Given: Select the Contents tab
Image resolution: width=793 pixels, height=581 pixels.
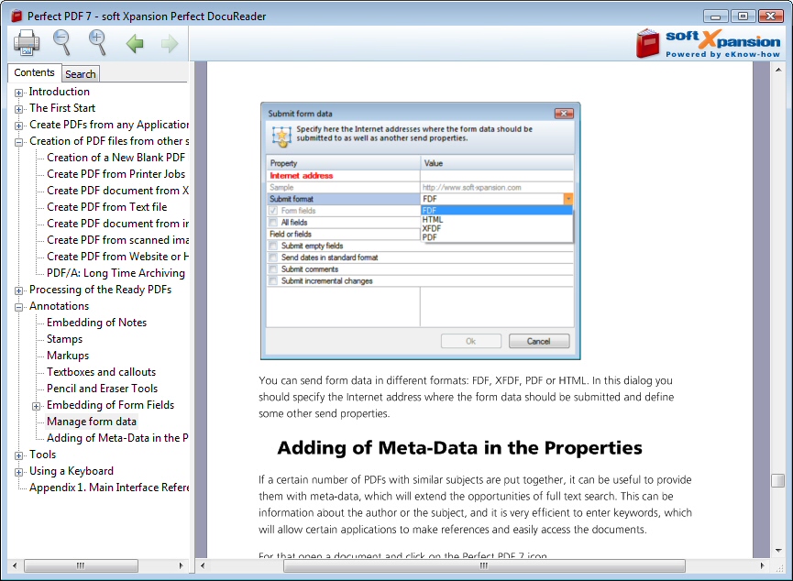Looking at the screenshot, I should coord(35,73).
